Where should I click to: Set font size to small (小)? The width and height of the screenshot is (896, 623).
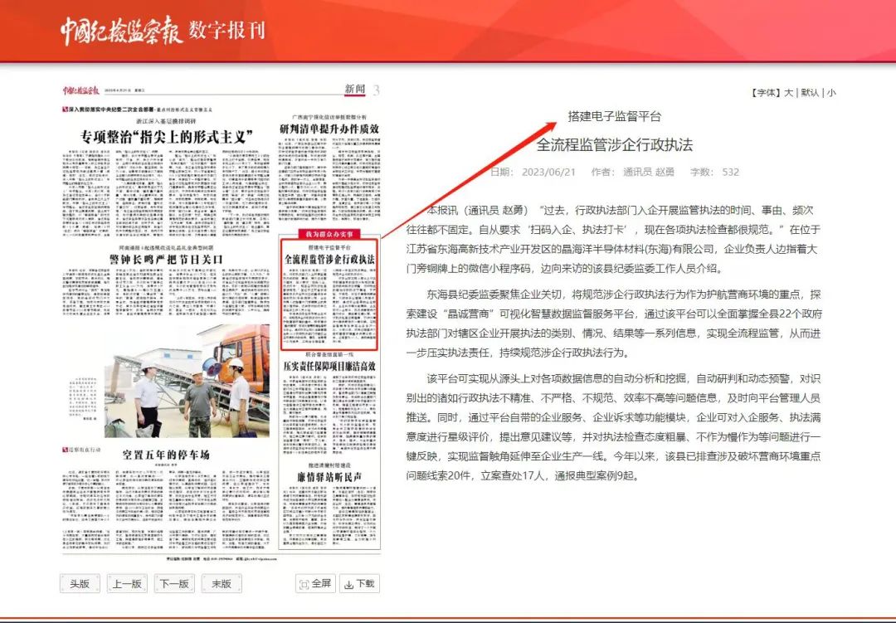tap(831, 93)
